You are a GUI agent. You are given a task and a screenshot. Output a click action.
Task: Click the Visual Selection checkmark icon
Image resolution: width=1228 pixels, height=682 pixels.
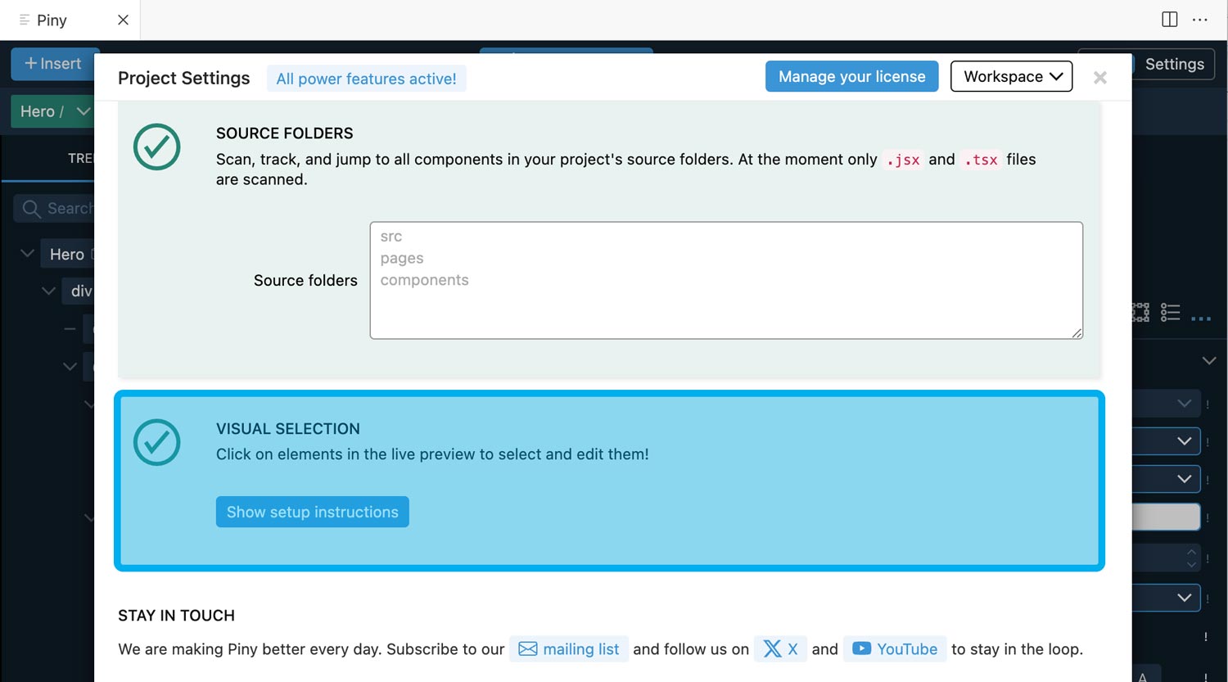tap(157, 442)
